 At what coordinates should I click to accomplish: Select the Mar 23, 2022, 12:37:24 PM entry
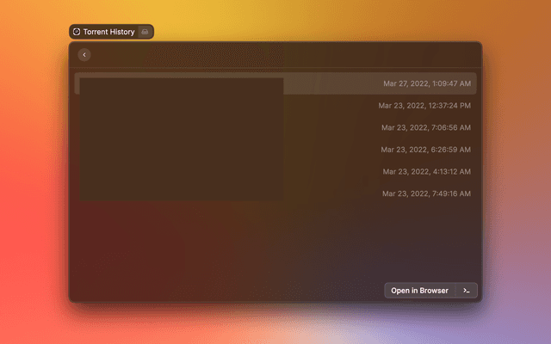click(x=424, y=106)
